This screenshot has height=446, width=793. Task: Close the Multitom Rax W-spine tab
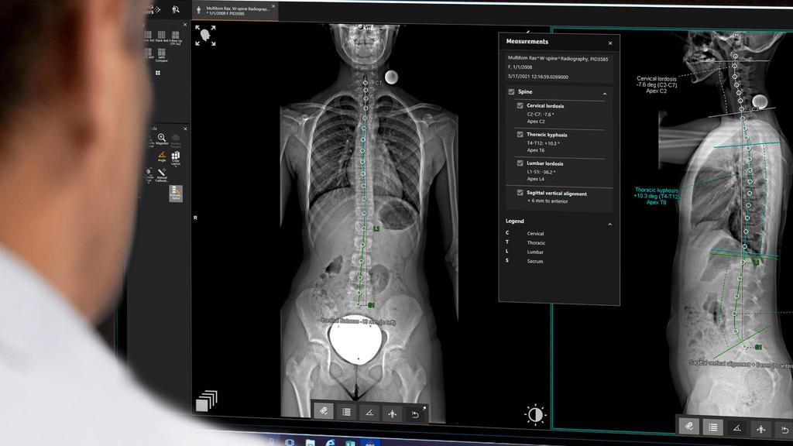(x=273, y=6)
